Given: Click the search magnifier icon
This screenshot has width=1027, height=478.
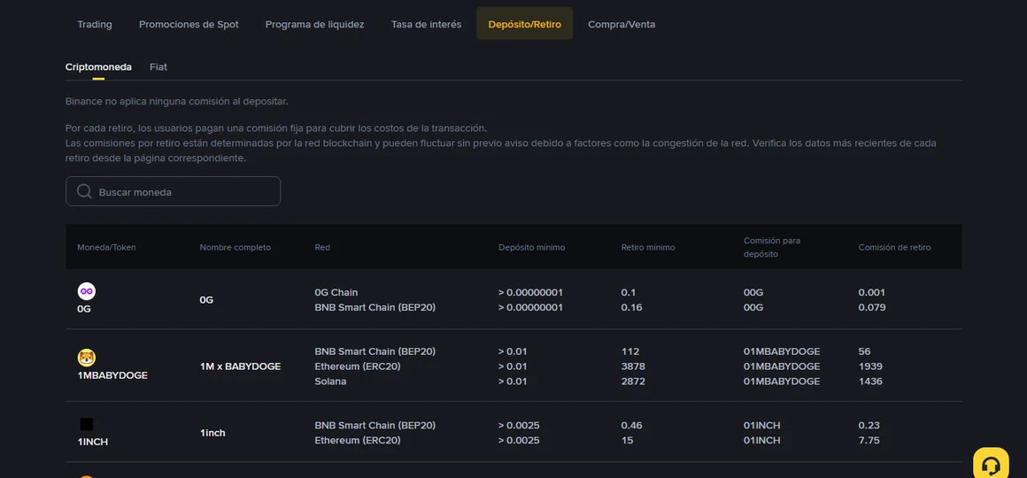Looking at the screenshot, I should coord(84,191).
